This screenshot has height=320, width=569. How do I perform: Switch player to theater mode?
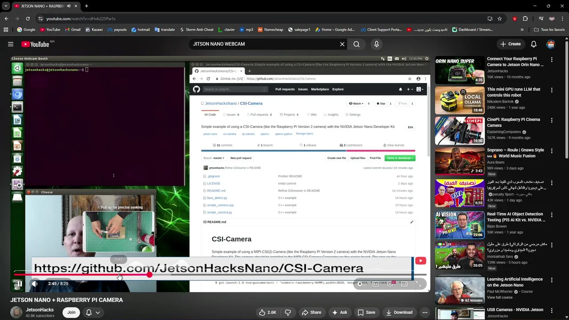404,284
